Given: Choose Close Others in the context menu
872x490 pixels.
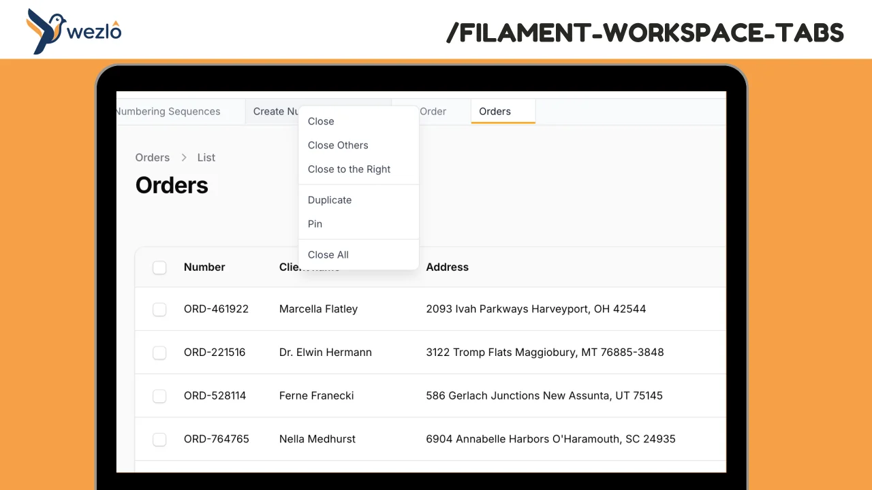Looking at the screenshot, I should click(x=338, y=145).
